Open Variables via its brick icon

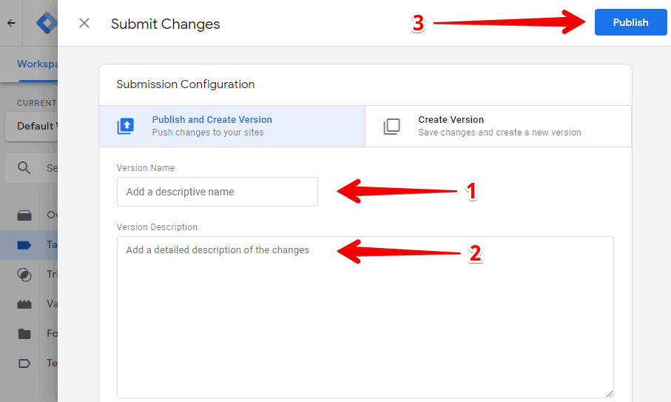pos(24,304)
